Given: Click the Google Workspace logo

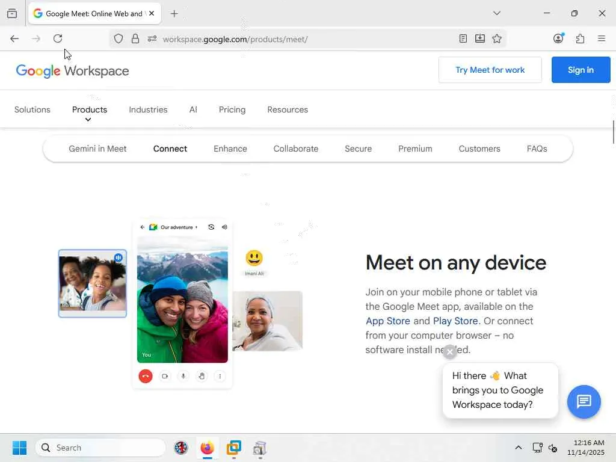Looking at the screenshot, I should tap(72, 71).
